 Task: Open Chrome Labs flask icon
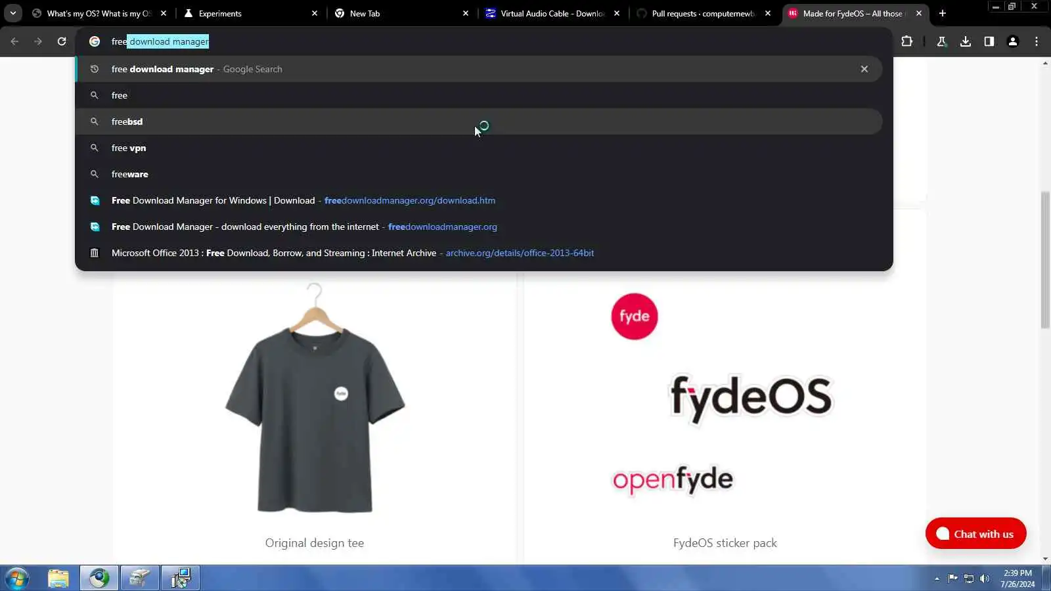941,41
